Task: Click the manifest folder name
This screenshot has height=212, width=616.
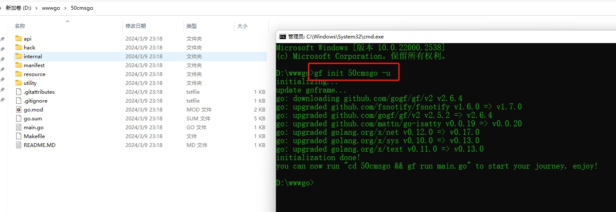Action: tap(34, 65)
